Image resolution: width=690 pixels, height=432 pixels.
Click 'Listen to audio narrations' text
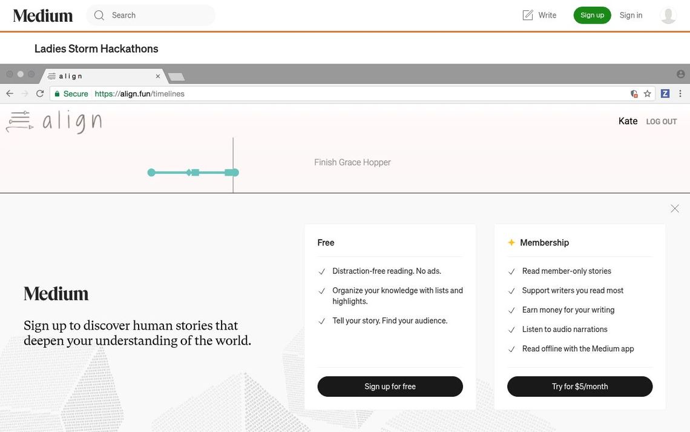(x=565, y=330)
